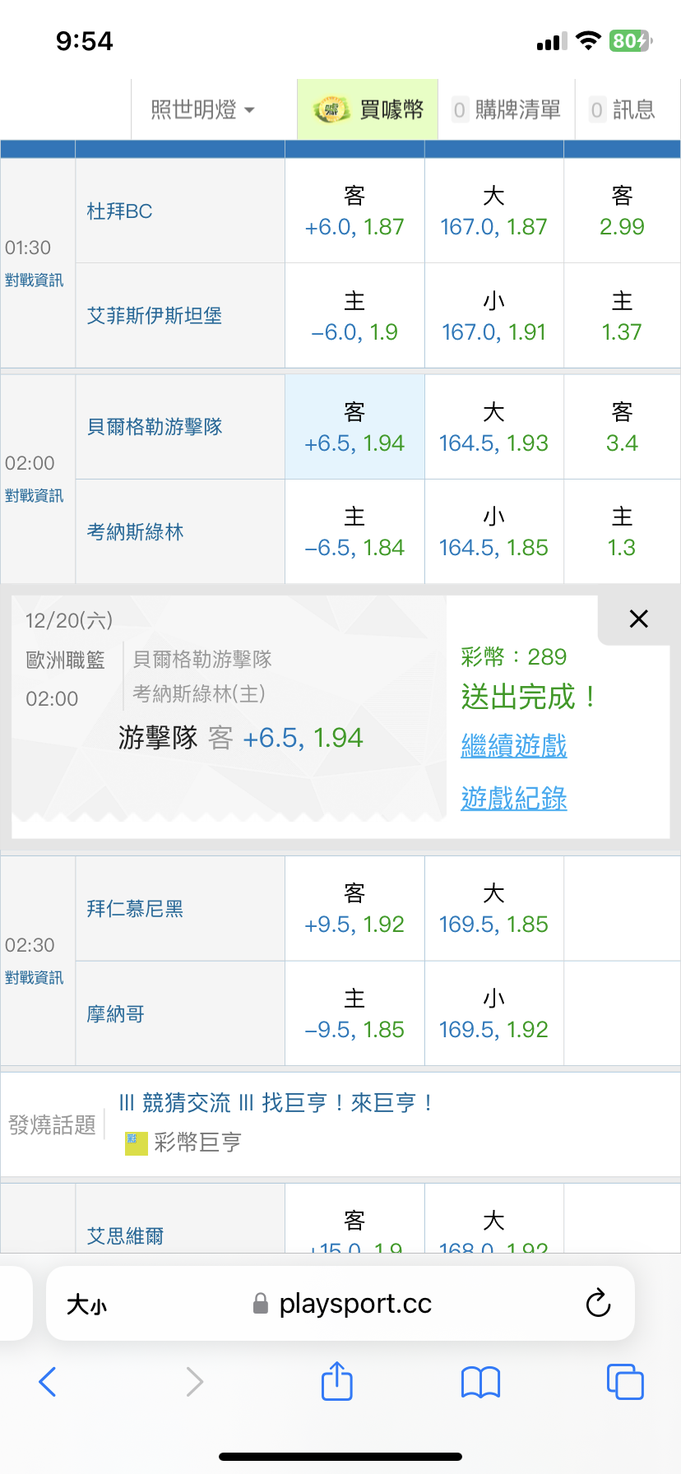The width and height of the screenshot is (681, 1474).
Task: Open the Safari tabs overview icon
Action: (x=624, y=1382)
